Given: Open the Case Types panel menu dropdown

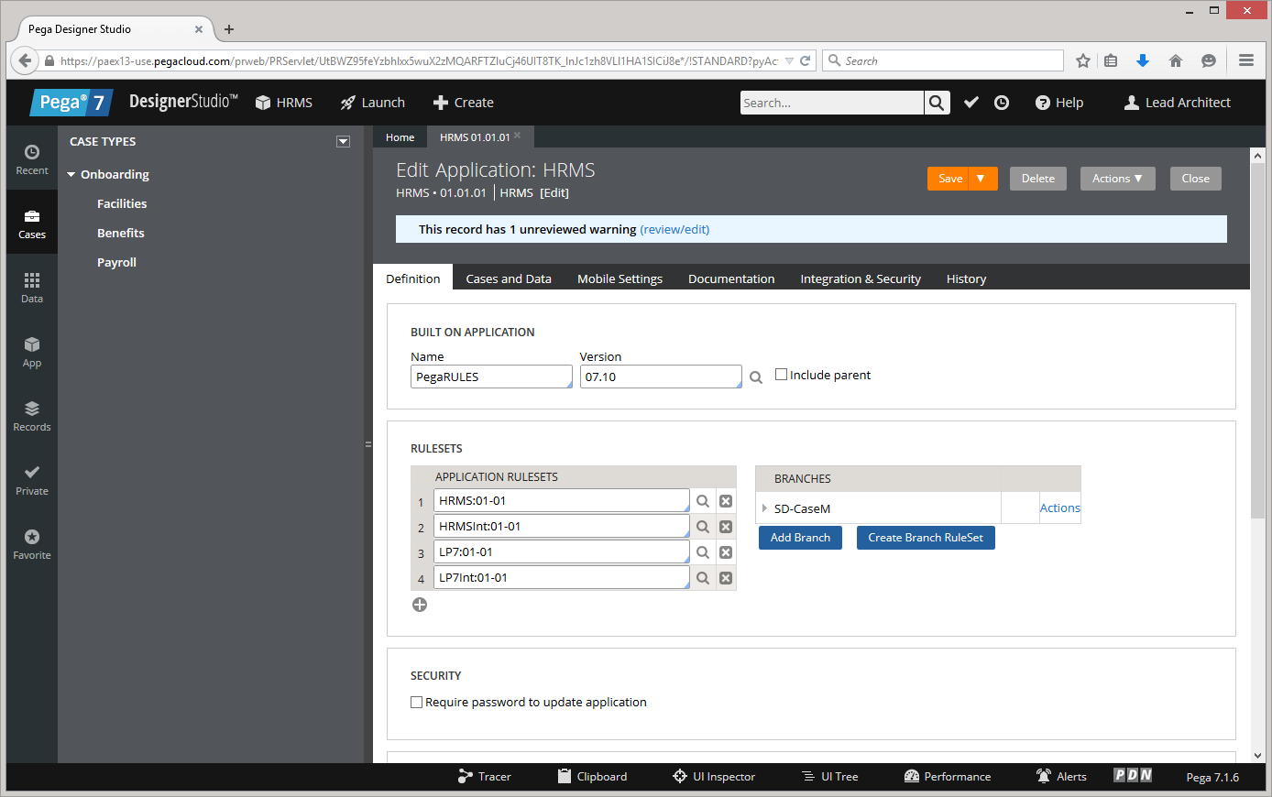Looking at the screenshot, I should (x=343, y=142).
